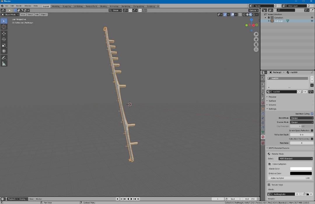This screenshot has height=204, width=315.
Task: Enable Subsurface Translucency checkbox
Action: coord(312,139)
